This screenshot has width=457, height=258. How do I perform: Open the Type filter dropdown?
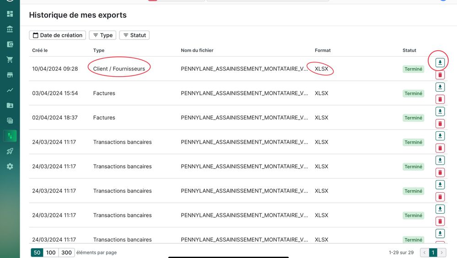(102, 35)
